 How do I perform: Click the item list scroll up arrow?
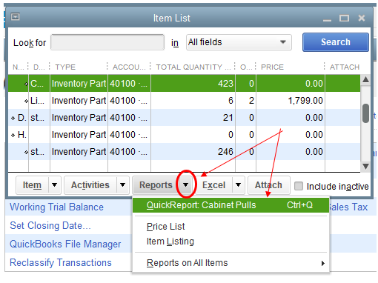tap(365, 79)
